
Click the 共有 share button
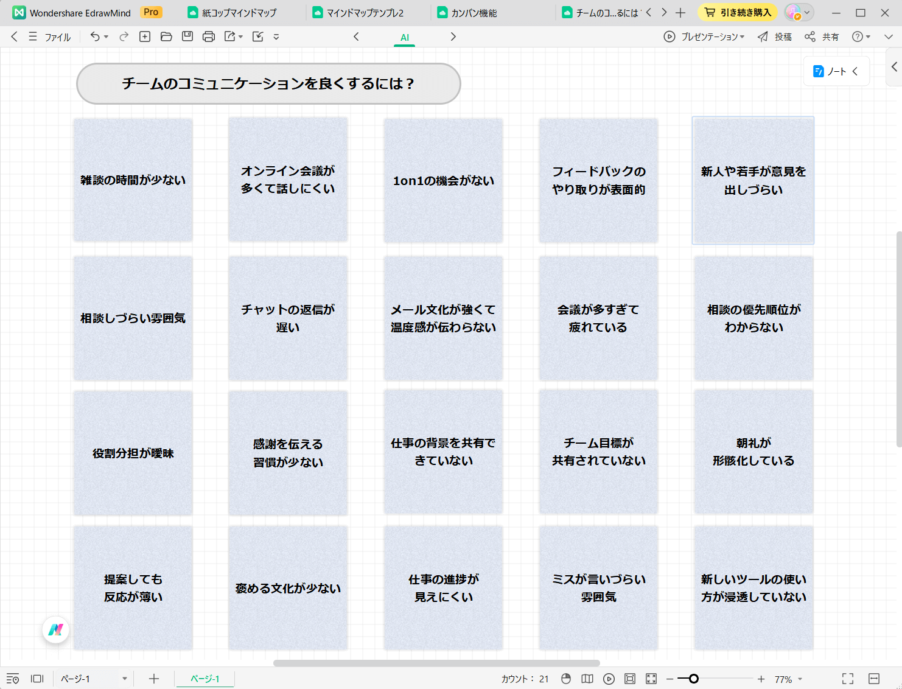(x=822, y=37)
